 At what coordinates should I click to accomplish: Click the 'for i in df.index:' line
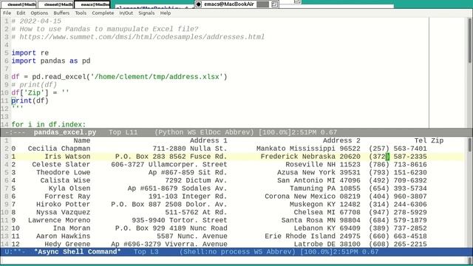(x=49, y=124)
